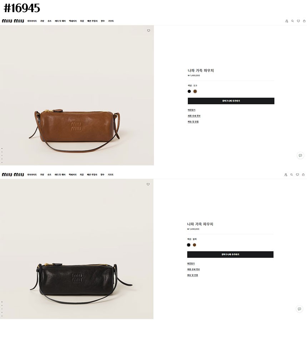Open chat bubble beside the black pouch page
This screenshot has height=338, width=307.
(300, 309)
